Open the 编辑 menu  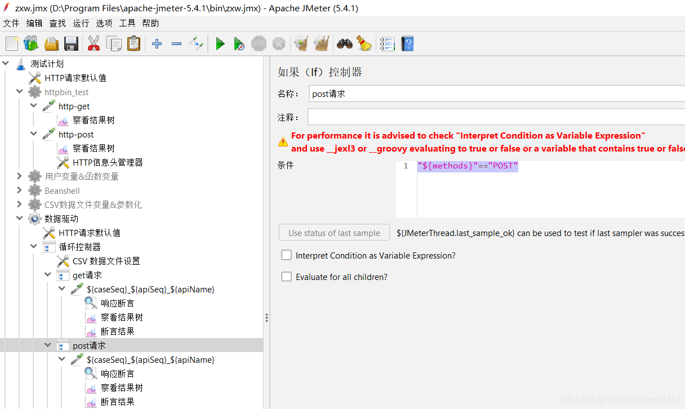(34, 23)
